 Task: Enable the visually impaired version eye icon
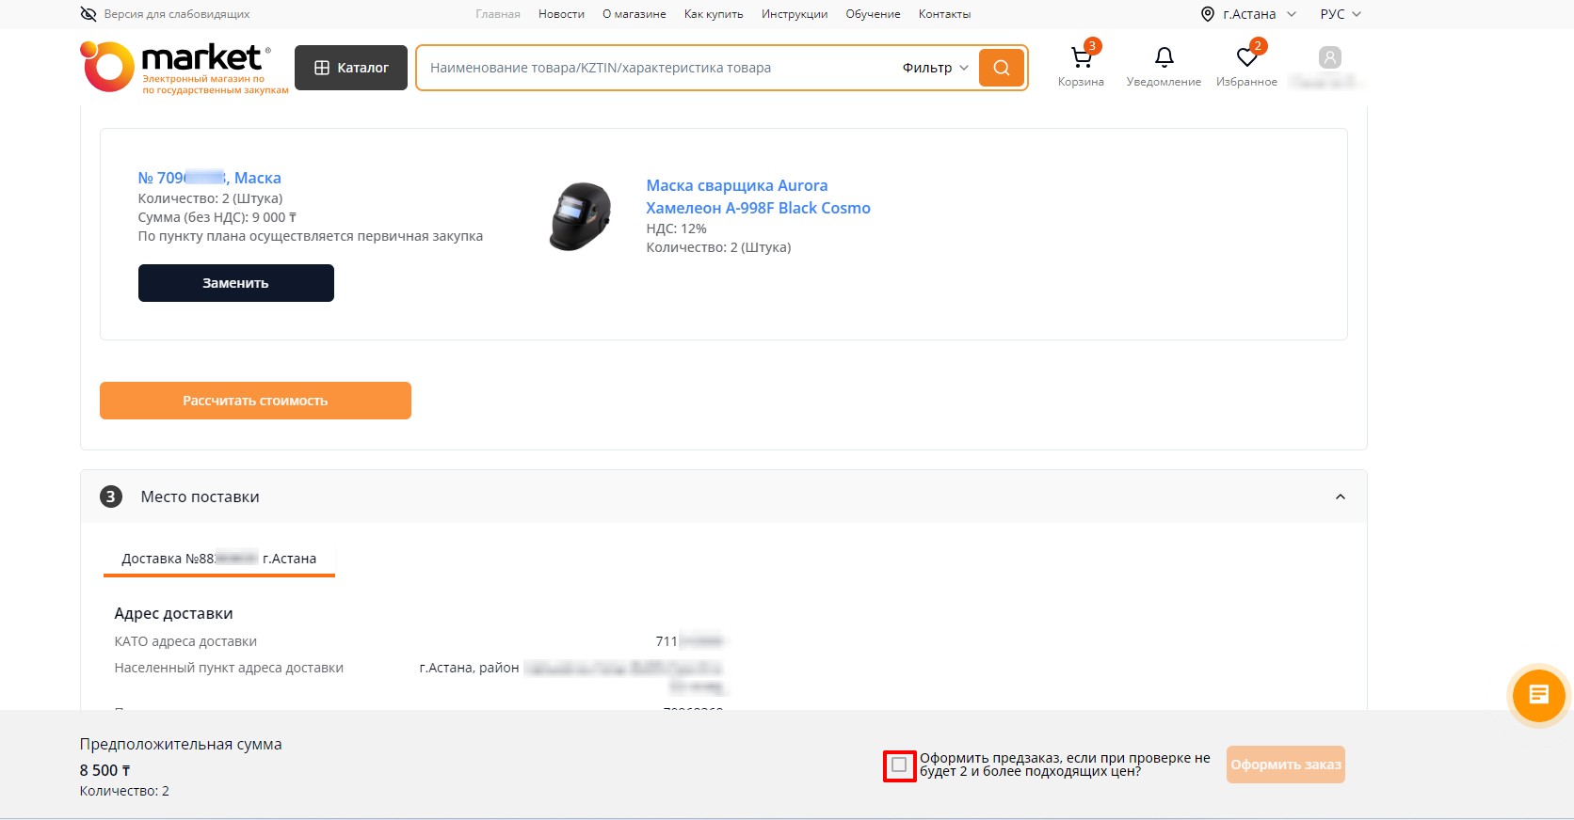(x=88, y=14)
